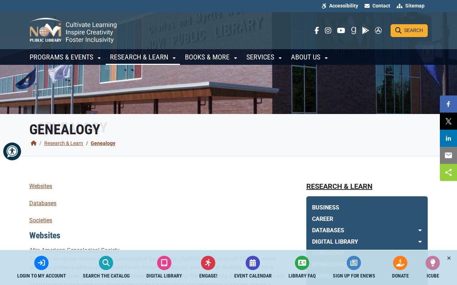Share this page on X
Viewport: 457px width, 285px height.
pos(448,121)
